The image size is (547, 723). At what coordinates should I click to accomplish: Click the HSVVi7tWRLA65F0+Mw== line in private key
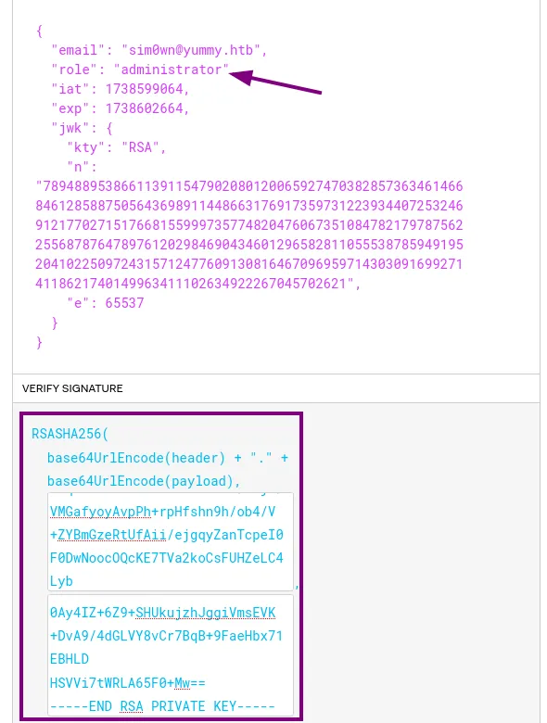(x=128, y=683)
